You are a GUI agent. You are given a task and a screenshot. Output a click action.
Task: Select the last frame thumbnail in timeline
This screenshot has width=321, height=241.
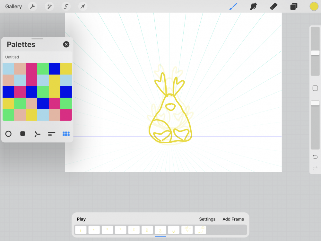(x=200, y=230)
